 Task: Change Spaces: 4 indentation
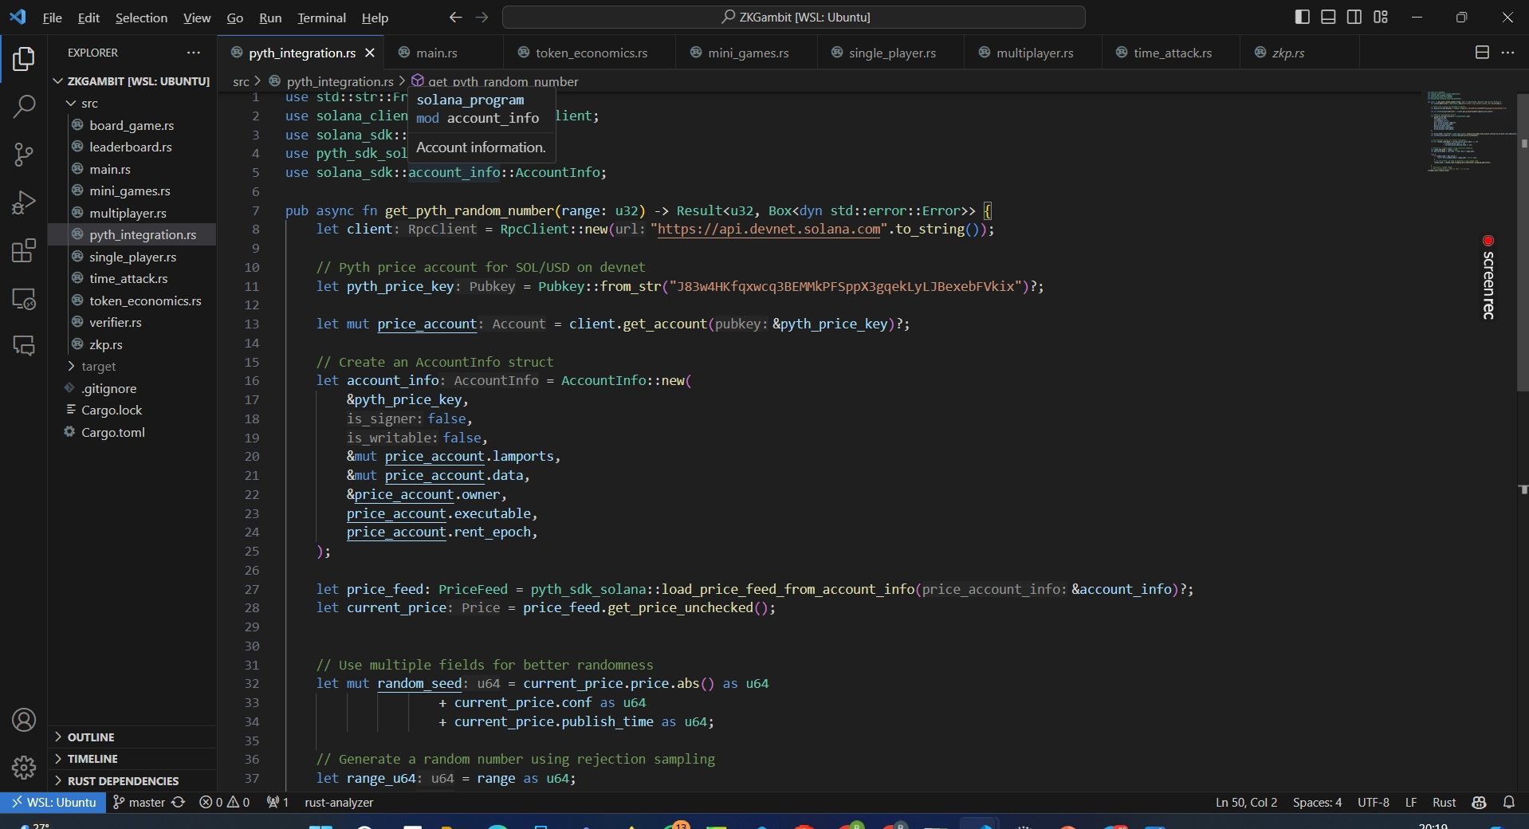click(1317, 803)
